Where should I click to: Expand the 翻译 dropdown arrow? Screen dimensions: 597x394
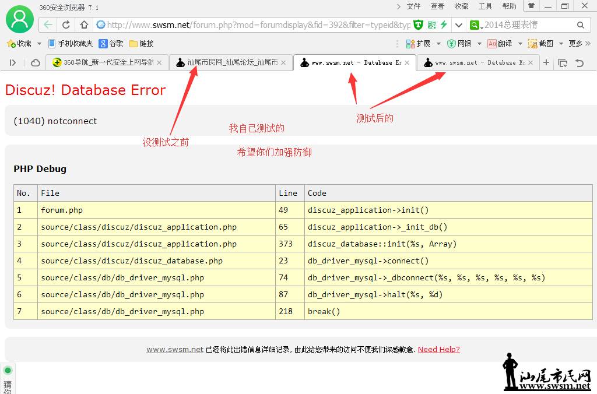pyautogui.click(x=520, y=44)
